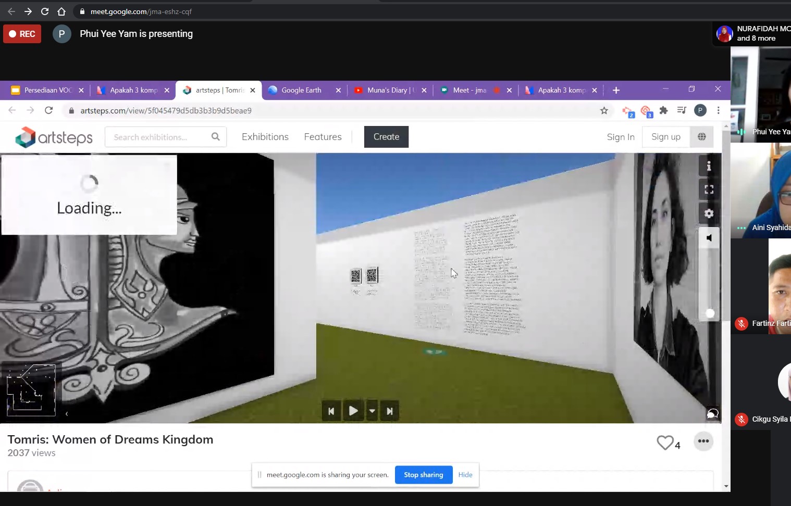This screenshot has height=506, width=791.
Task: Open the Exhibitions menu item
Action: [x=265, y=137]
